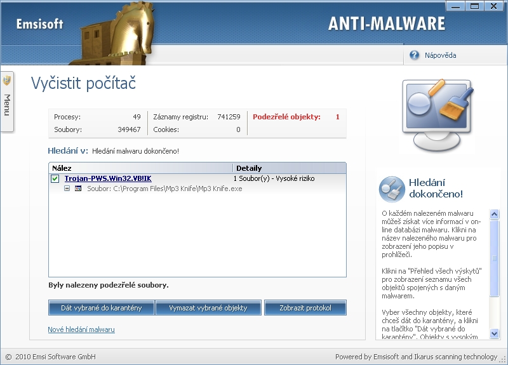Click the large monitor cleaning illustration
This screenshot has width=508, height=365.
click(x=438, y=116)
